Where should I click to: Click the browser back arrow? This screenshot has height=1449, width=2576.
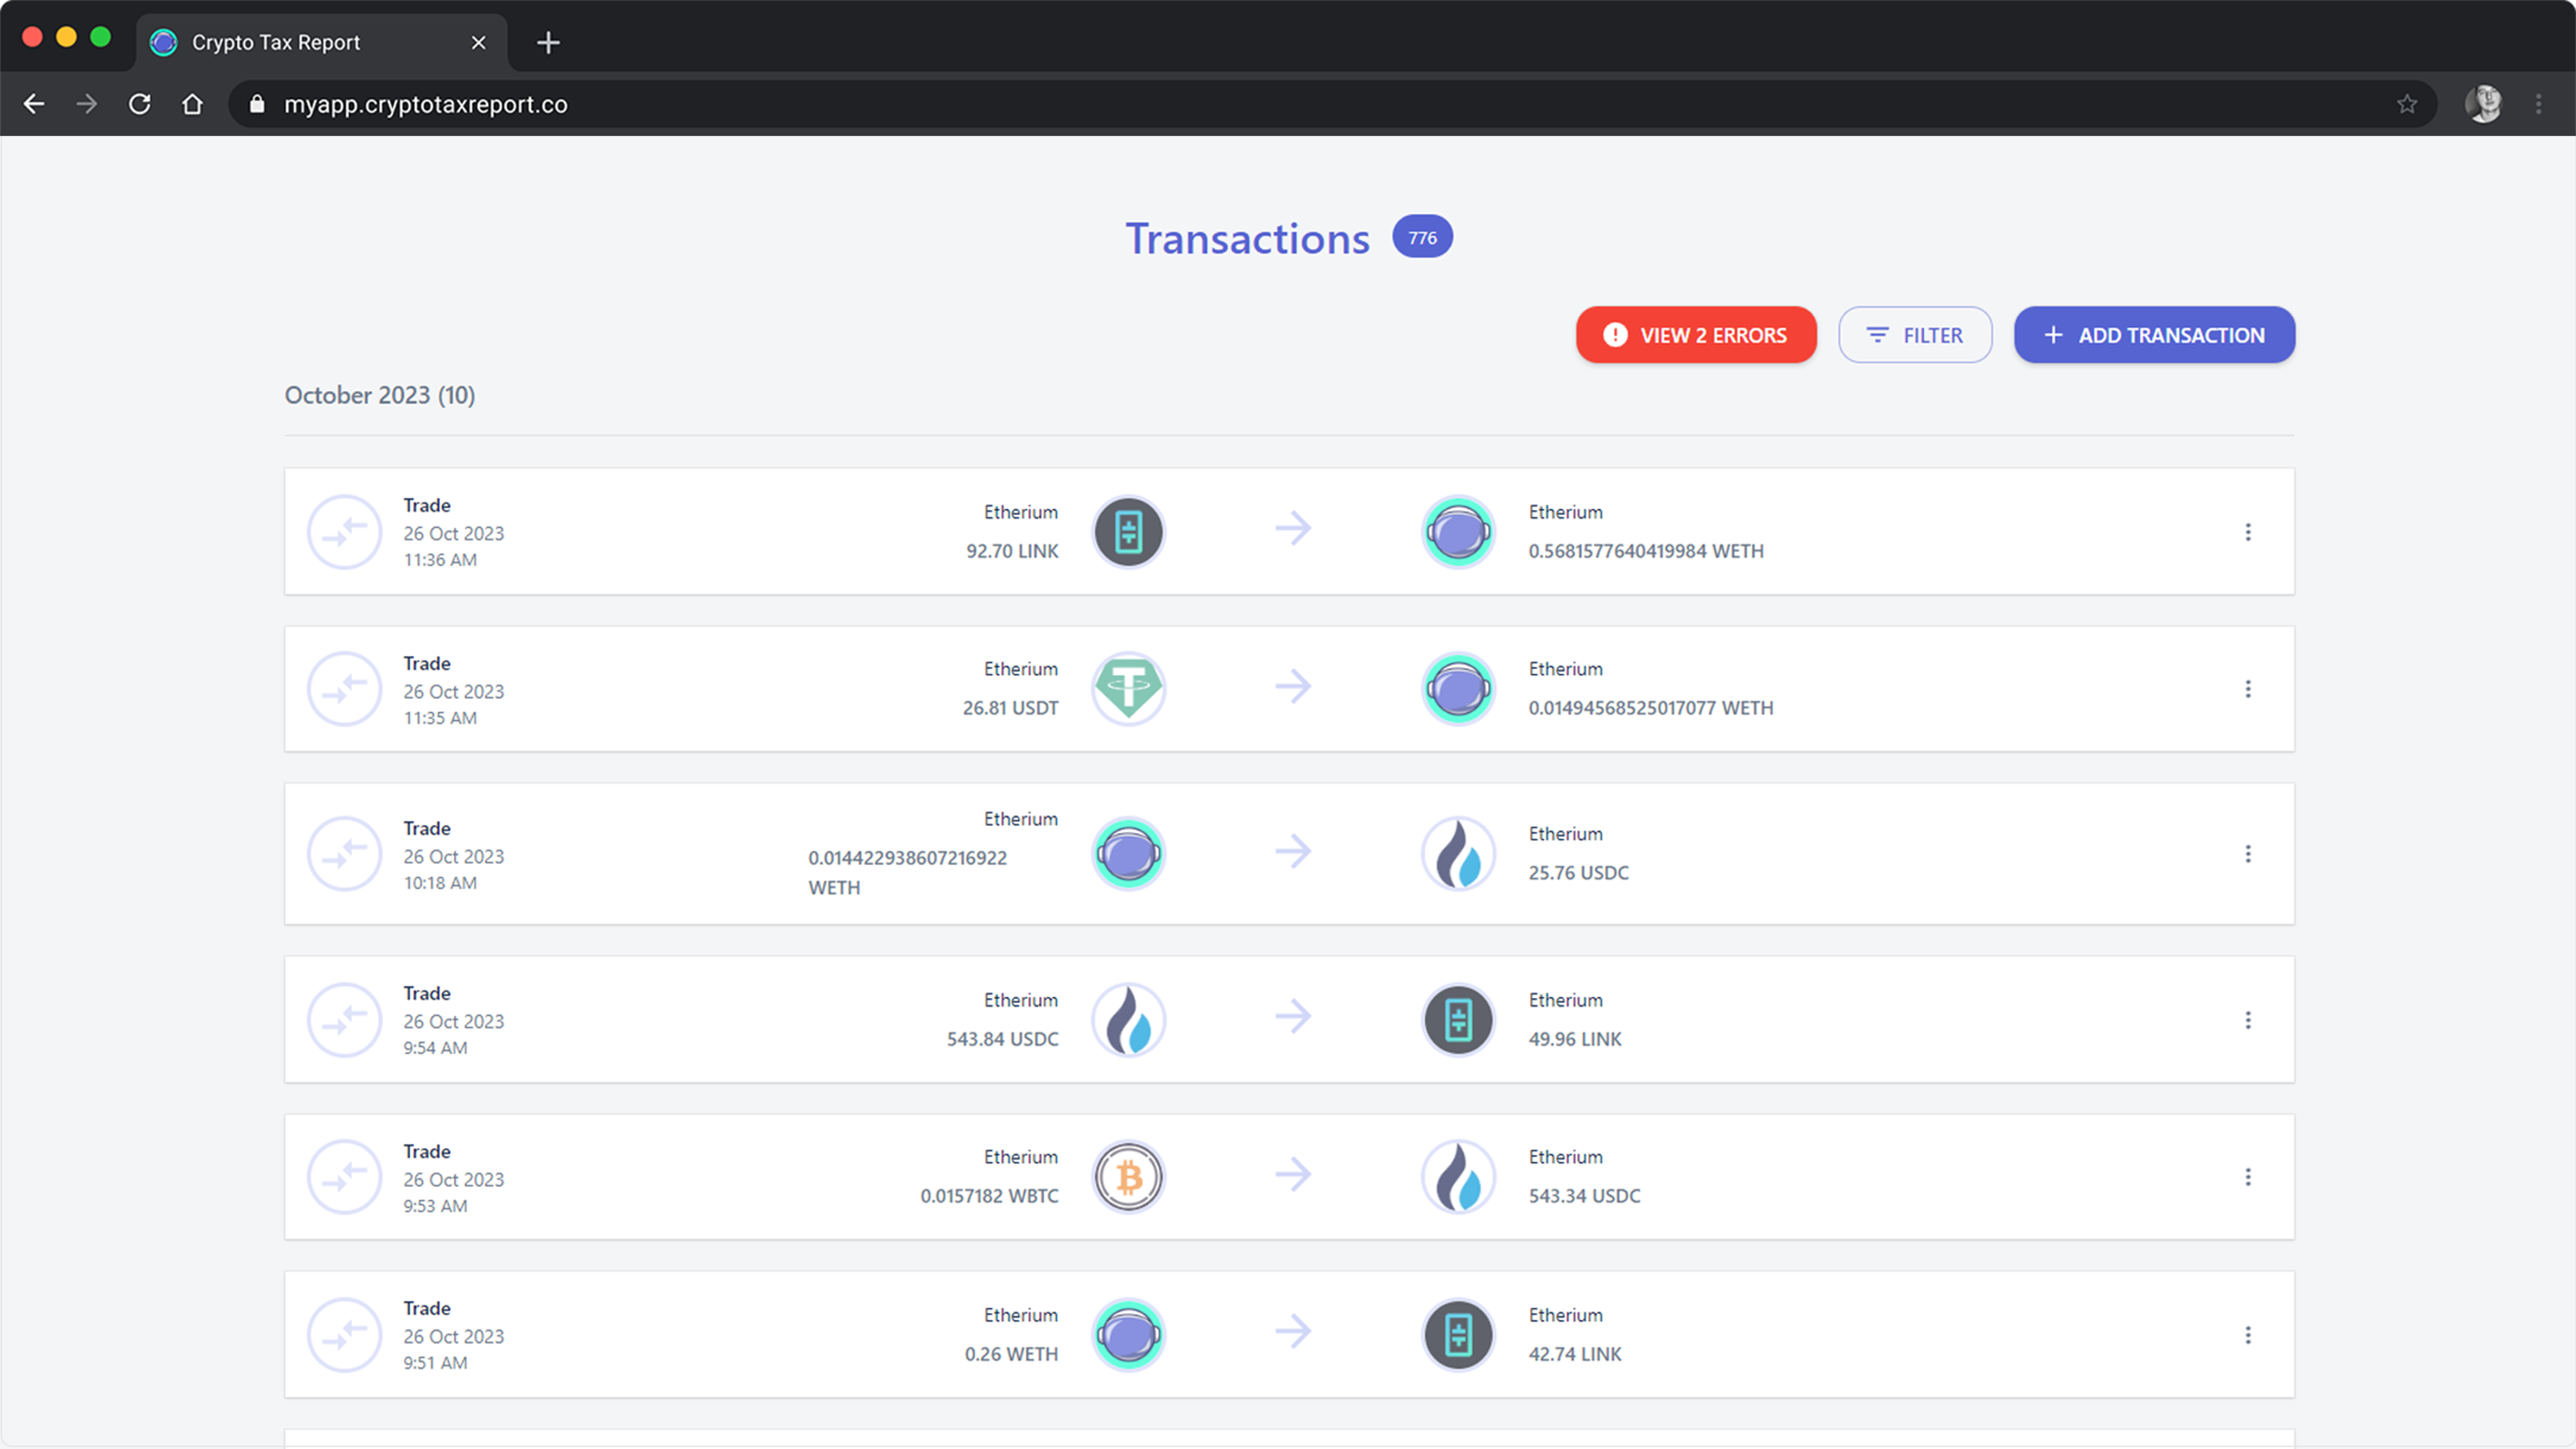(x=34, y=104)
